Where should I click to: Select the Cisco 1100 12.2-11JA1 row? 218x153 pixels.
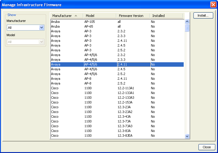[x=117, y=88]
